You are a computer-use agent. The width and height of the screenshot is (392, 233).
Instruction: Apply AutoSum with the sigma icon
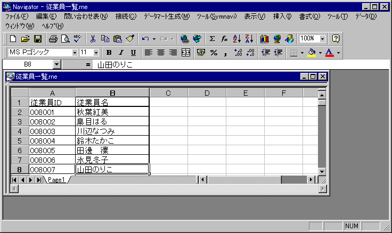212,39
